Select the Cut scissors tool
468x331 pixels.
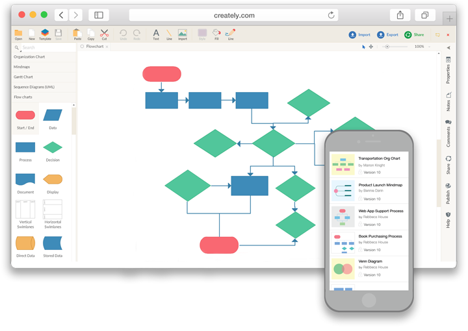pos(104,34)
